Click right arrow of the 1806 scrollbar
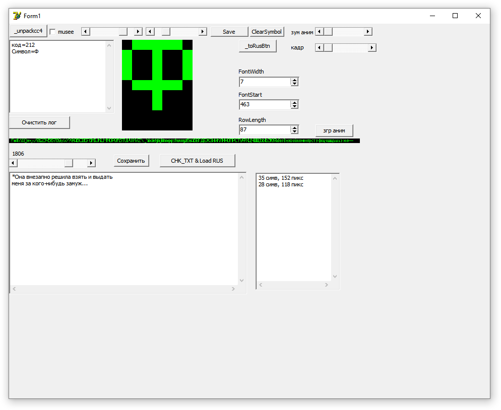The height and width of the screenshot is (410, 501). [91, 163]
